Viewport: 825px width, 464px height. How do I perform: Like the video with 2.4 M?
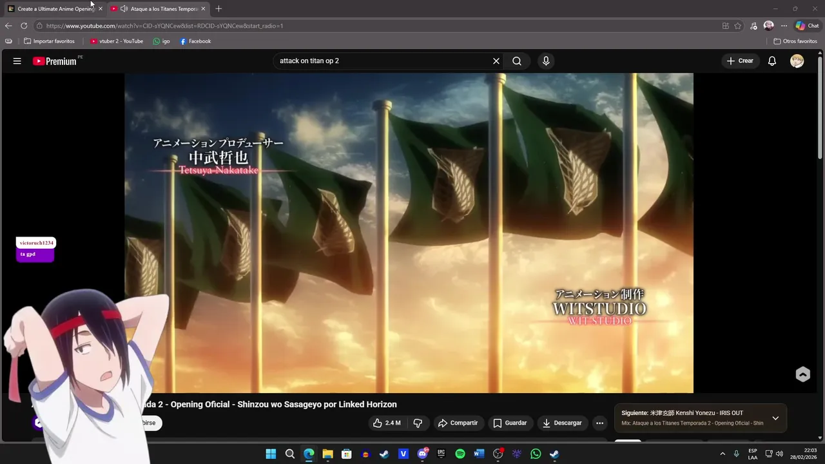[387, 423]
